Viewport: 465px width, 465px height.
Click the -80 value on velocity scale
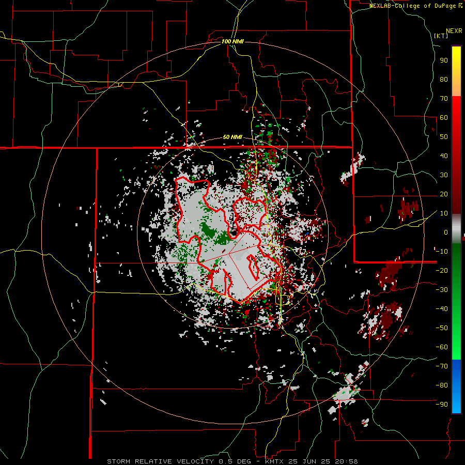click(442, 385)
